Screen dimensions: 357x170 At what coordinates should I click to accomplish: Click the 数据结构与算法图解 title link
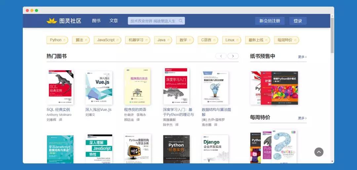pos(216,112)
